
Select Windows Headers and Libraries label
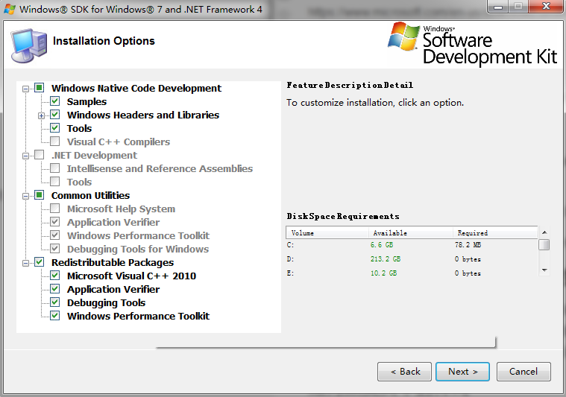(143, 115)
